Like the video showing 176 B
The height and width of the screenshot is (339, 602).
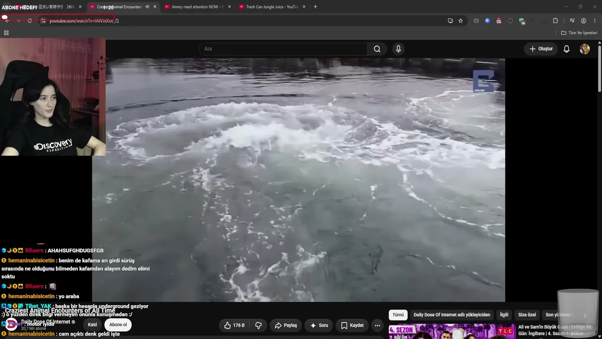tap(234, 325)
